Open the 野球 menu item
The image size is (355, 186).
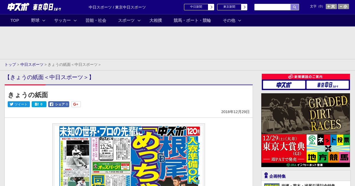(x=35, y=20)
